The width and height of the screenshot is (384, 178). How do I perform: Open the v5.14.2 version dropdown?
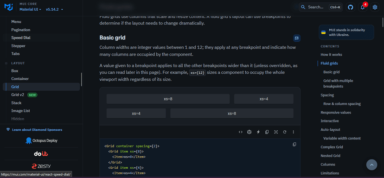click(54, 9)
